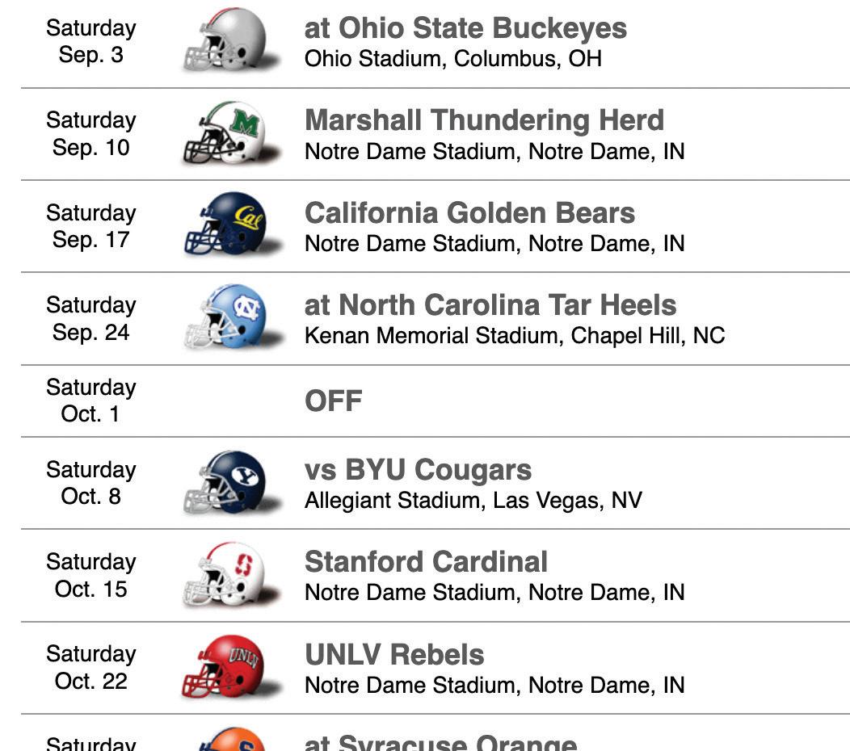
Task: Select the Stanford Cardinal helmet icon
Action: pos(230,574)
